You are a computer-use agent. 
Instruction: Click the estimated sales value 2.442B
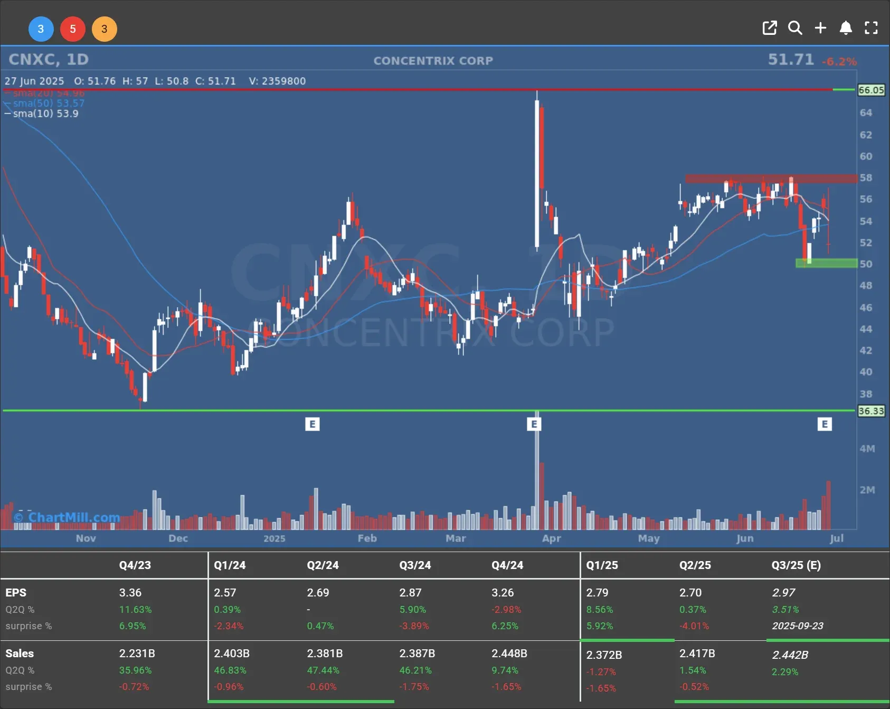790,655
